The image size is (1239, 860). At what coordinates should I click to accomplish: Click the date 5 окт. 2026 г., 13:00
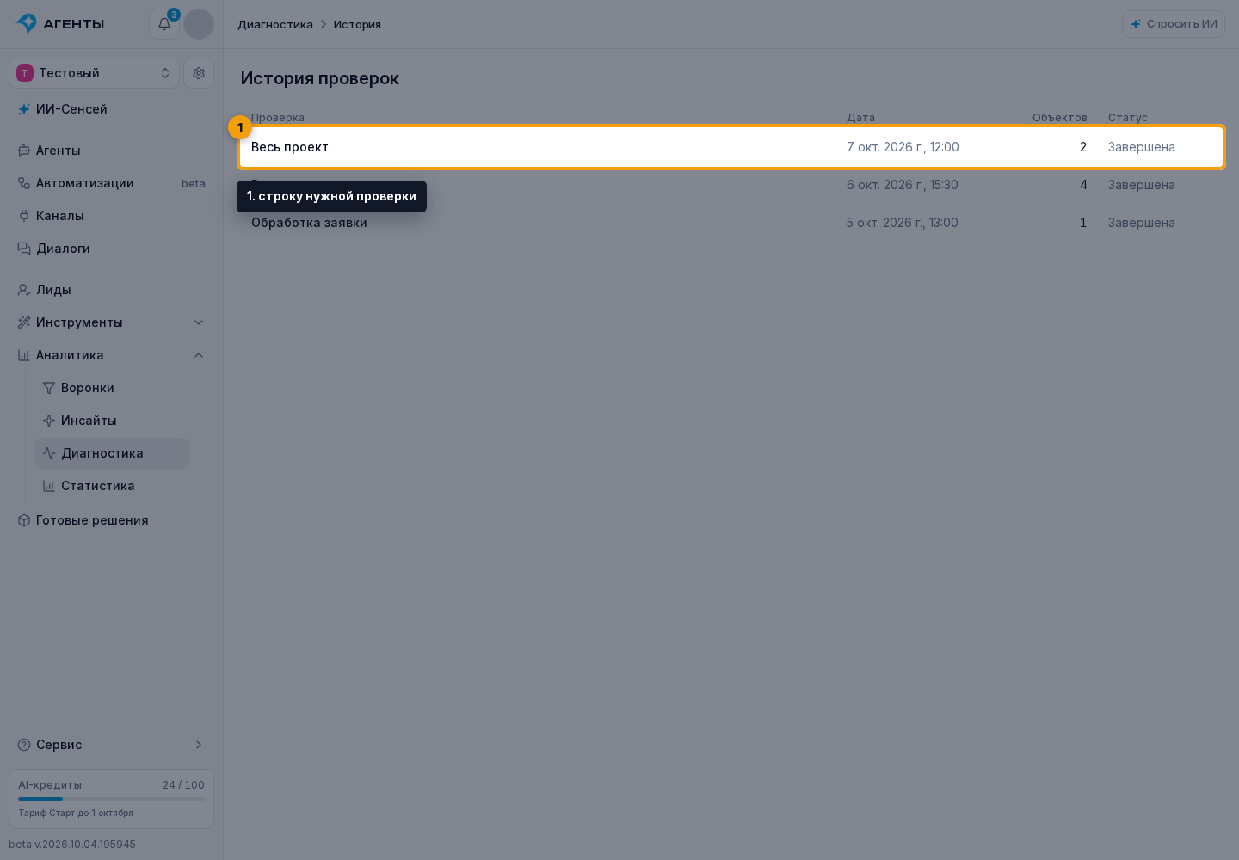click(x=903, y=223)
